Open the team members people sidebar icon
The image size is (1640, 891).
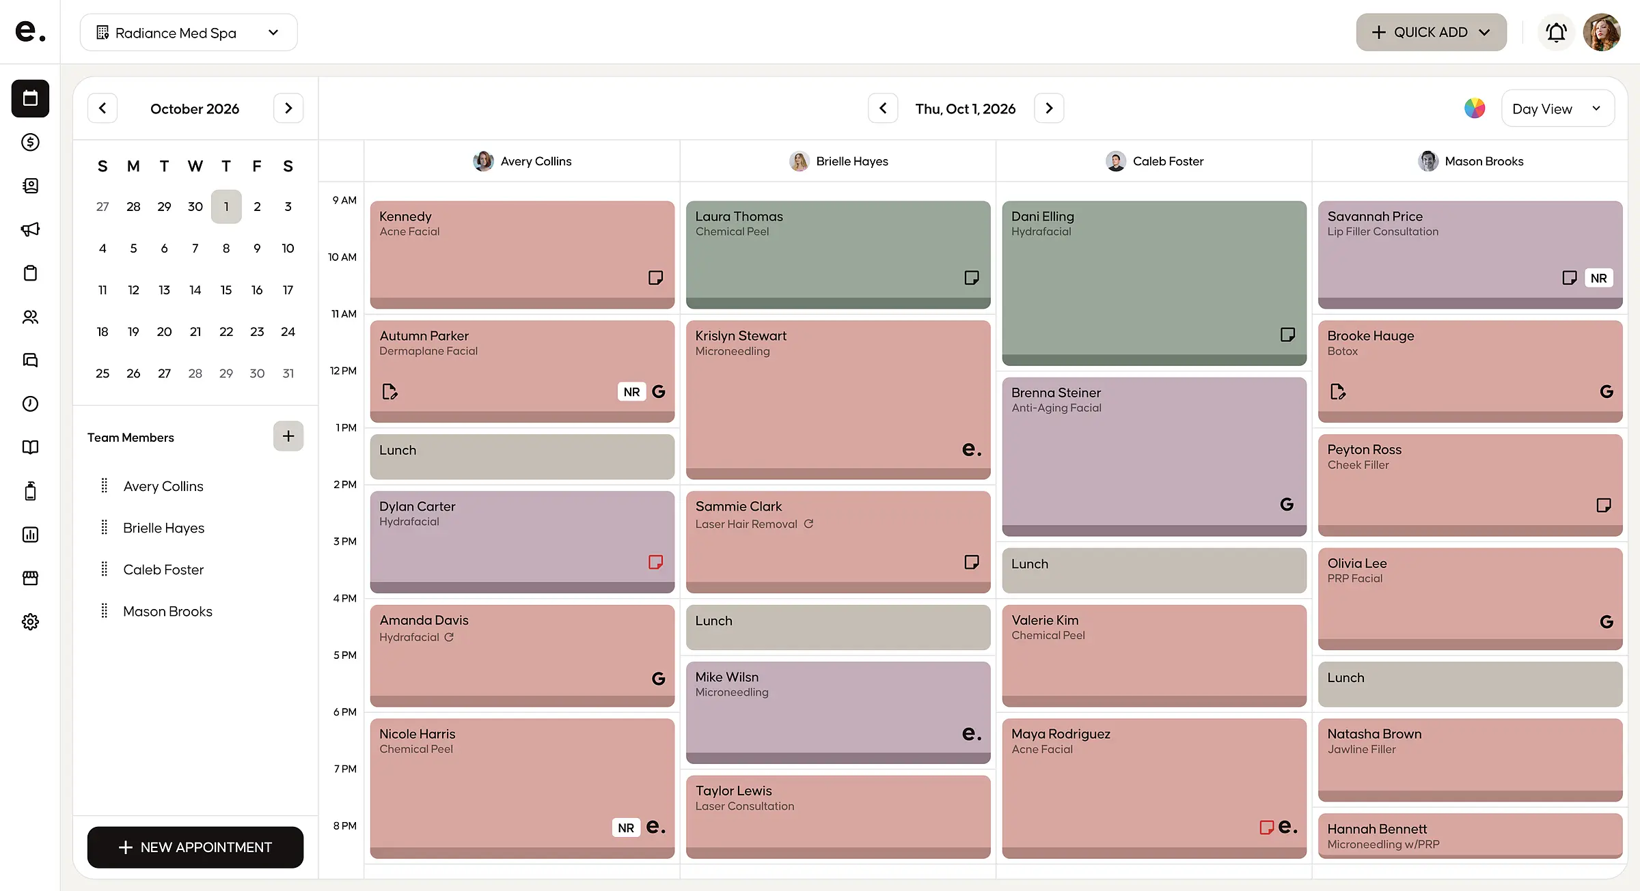(30, 317)
